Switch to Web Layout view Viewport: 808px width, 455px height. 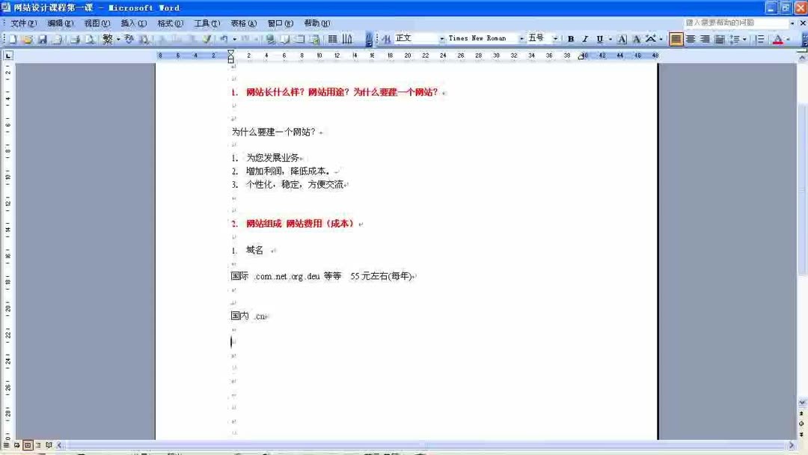point(16,445)
